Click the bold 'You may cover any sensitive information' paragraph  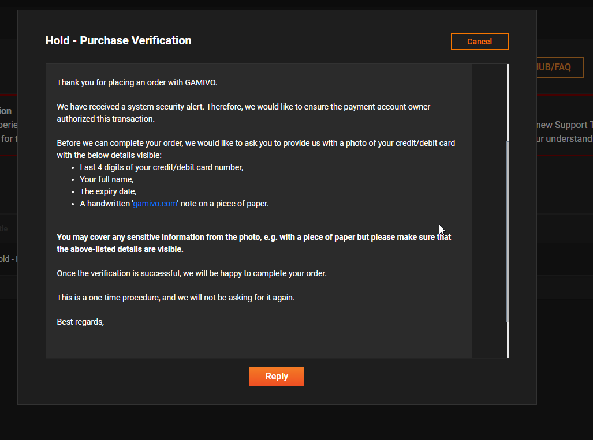click(253, 243)
